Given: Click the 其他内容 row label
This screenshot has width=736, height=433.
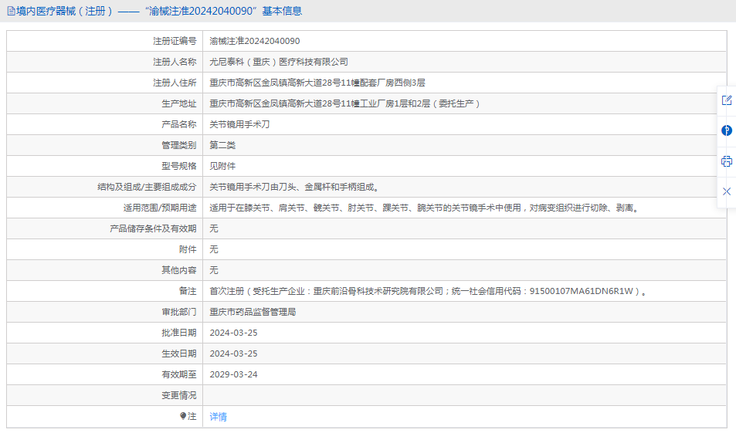Looking at the screenshot, I should tap(179, 270).
